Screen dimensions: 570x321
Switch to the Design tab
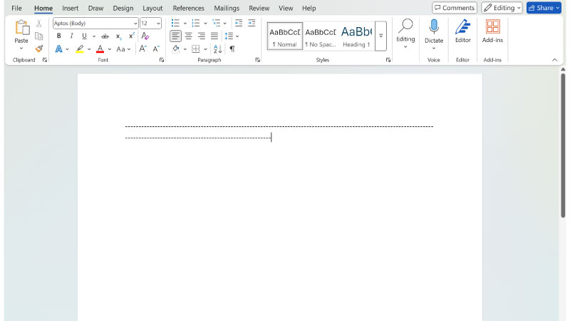(x=123, y=8)
